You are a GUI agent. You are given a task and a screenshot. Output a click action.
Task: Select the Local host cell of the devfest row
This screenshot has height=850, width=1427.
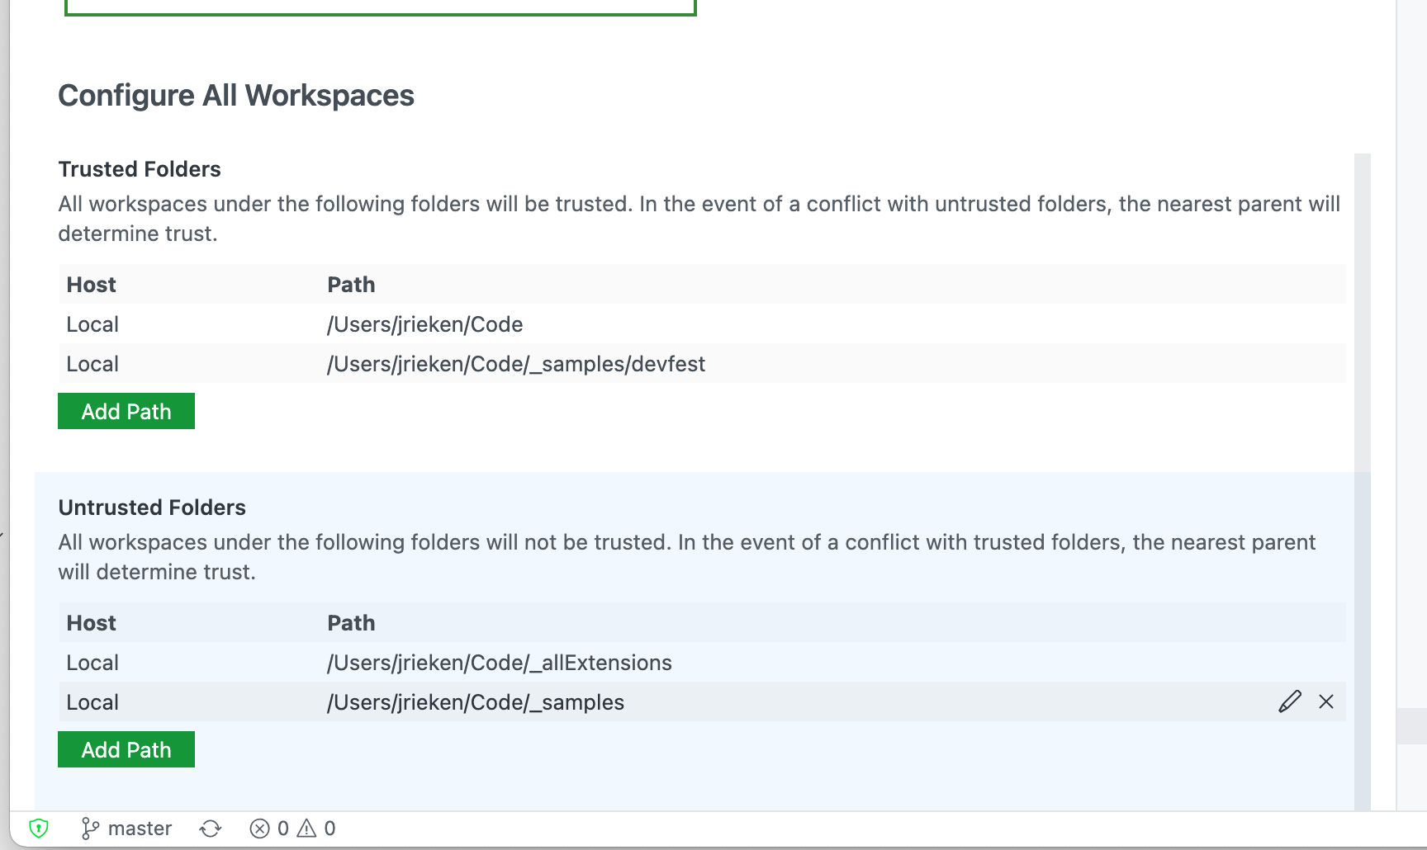point(92,363)
